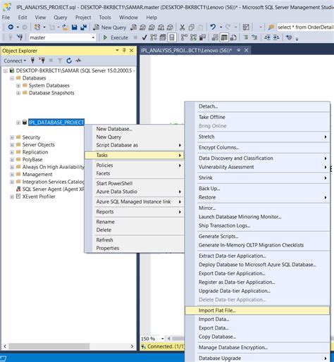Choose New Database... in context menu
The image size is (334, 362).
point(134,129)
